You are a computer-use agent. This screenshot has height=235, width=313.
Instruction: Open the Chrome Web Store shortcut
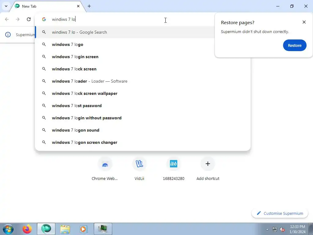pos(105,169)
